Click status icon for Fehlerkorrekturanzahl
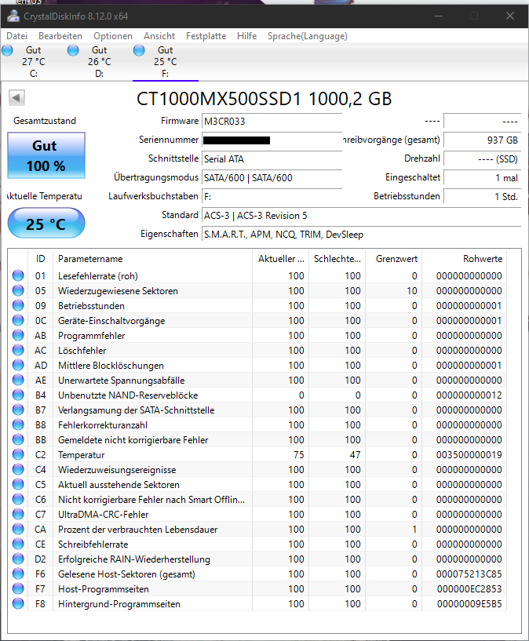Image resolution: width=529 pixels, height=641 pixels. point(18,424)
